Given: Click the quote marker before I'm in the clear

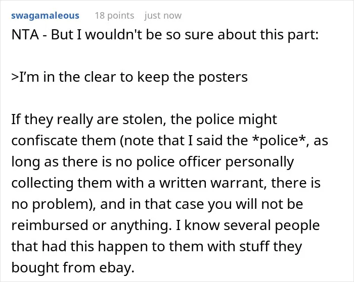Looking at the screenshot, I should (15, 77).
